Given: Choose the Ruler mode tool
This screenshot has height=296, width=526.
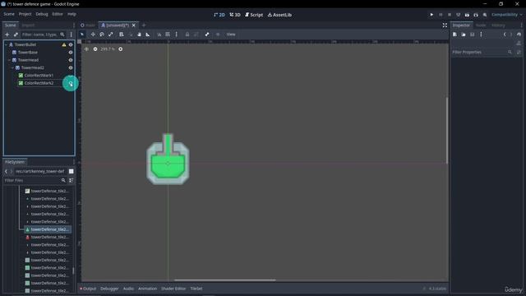Looking at the screenshot, I should tap(148, 35).
